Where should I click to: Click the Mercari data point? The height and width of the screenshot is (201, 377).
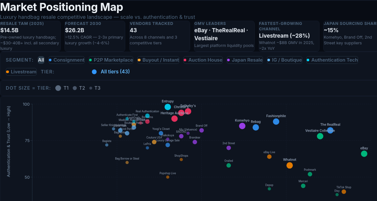pos(303,186)
